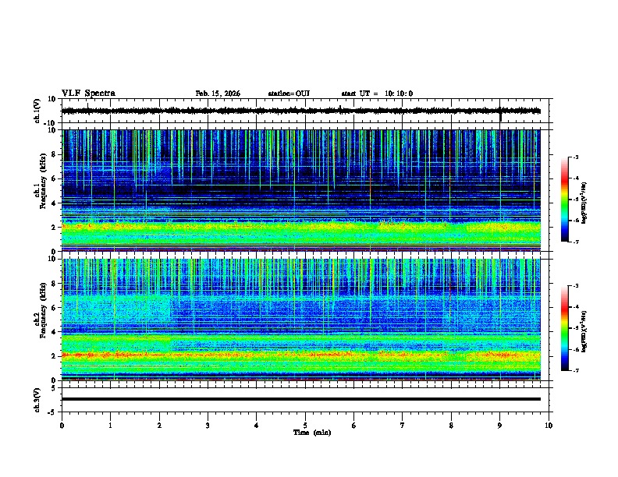Select the "station=OUI" header text
618x477 pixels.
[x=289, y=94]
